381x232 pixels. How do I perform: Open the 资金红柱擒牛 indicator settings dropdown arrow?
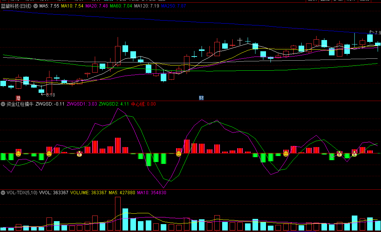3,104
